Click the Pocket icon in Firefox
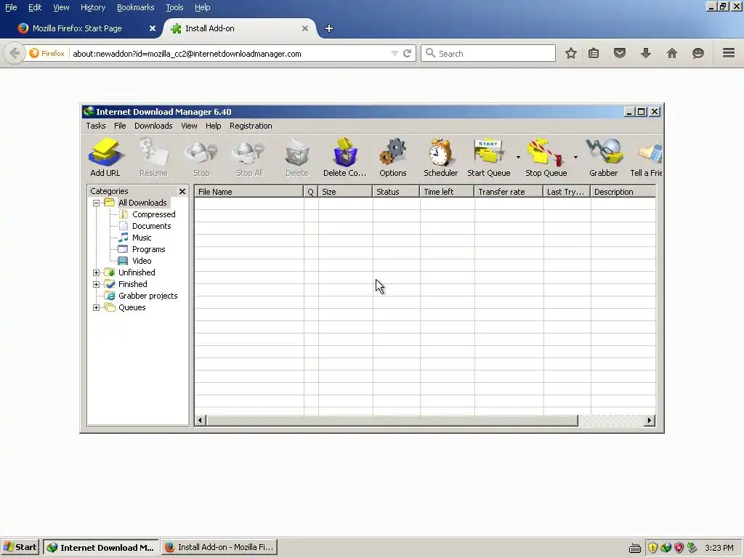 (x=620, y=53)
